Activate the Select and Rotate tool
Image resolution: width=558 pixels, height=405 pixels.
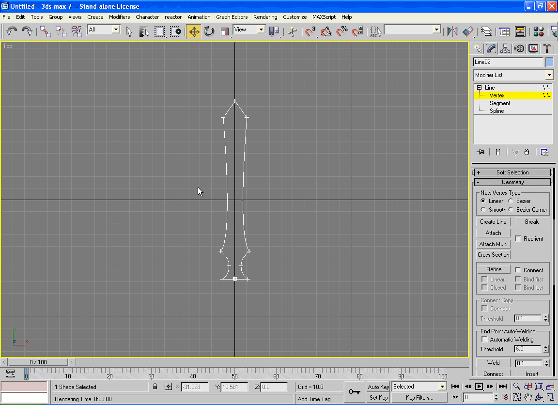tap(209, 31)
